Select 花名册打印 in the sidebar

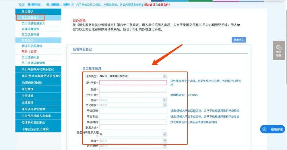tap(38, 40)
